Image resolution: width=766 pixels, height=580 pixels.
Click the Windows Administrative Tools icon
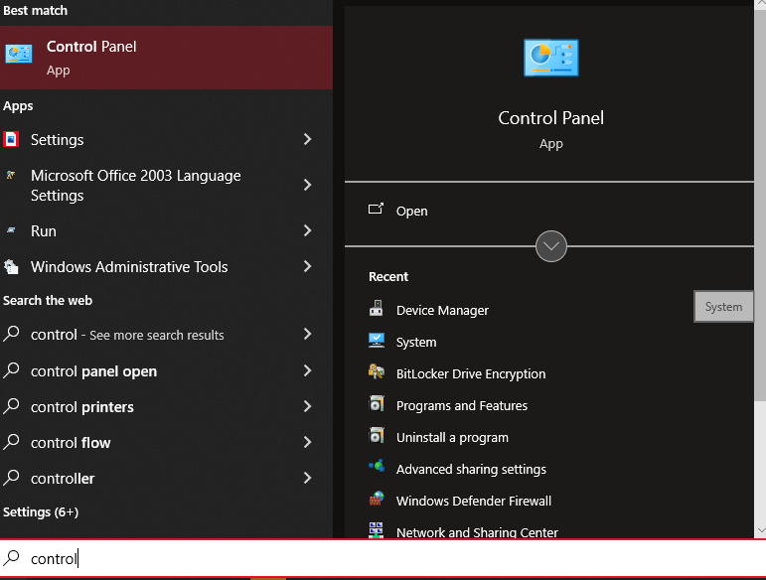pos(11,266)
